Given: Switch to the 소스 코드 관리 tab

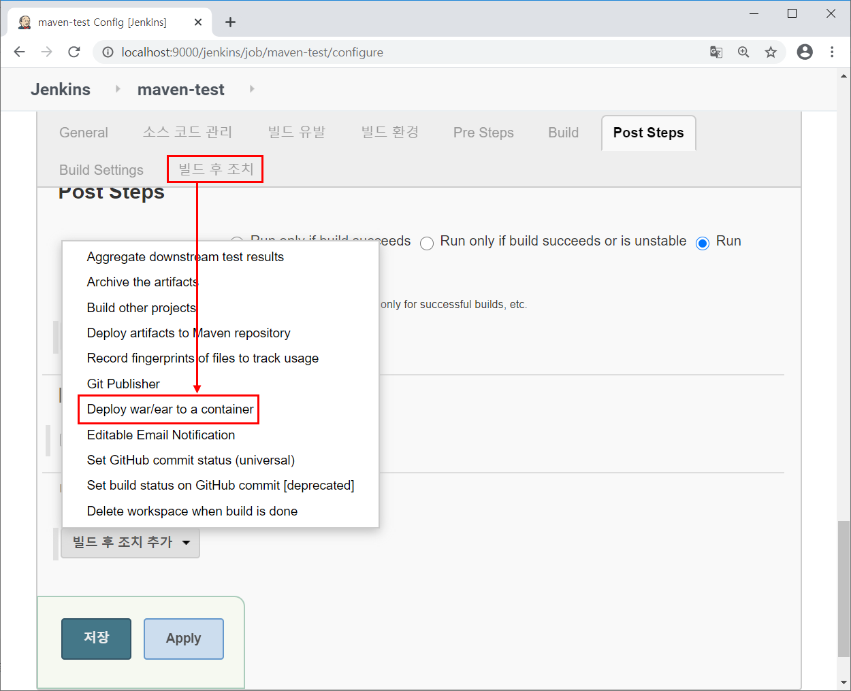Looking at the screenshot, I should click(187, 133).
